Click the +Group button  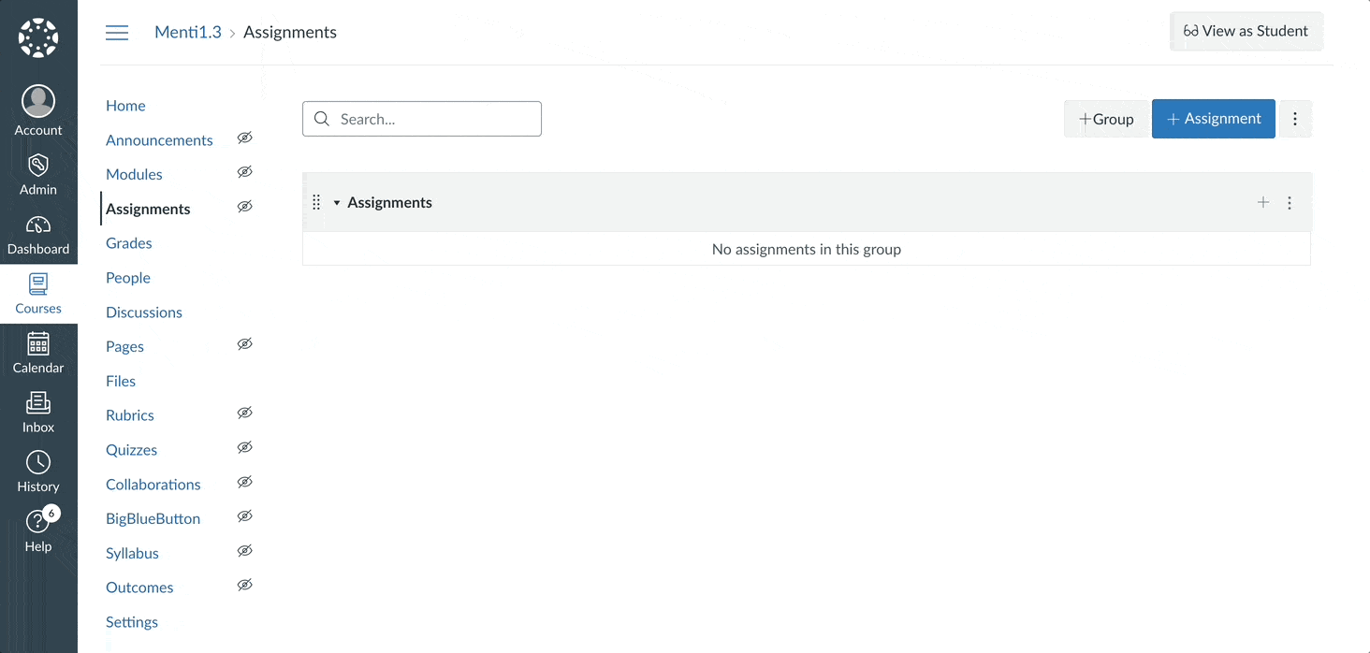click(1106, 119)
